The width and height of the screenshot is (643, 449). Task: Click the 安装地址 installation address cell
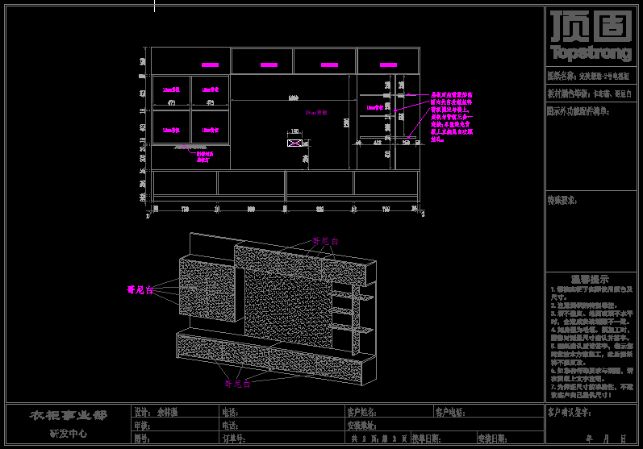coord(445,425)
